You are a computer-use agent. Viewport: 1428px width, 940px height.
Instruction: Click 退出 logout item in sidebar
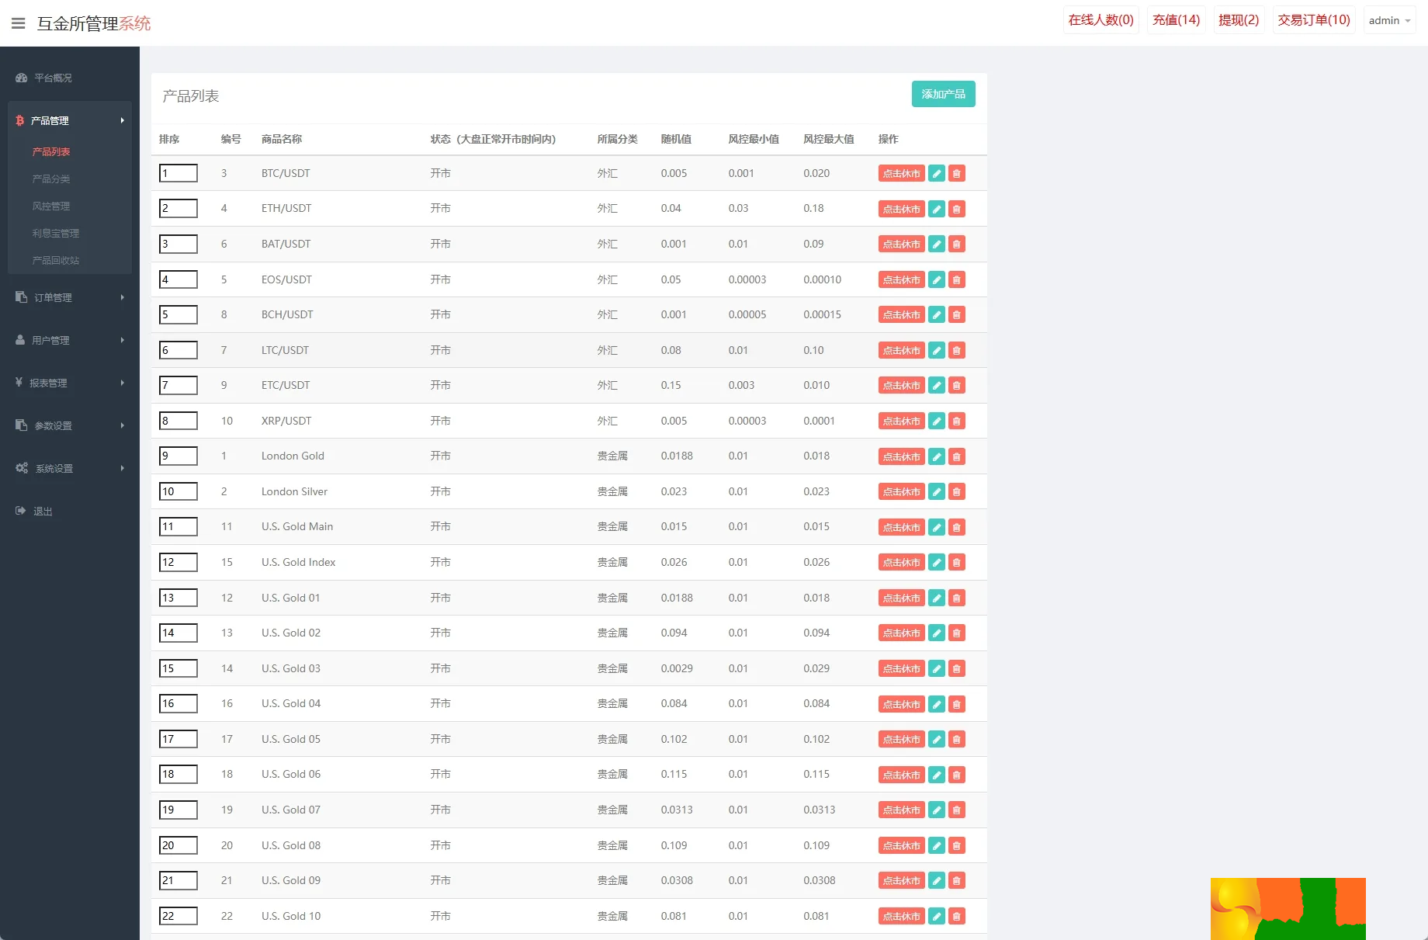pos(43,511)
